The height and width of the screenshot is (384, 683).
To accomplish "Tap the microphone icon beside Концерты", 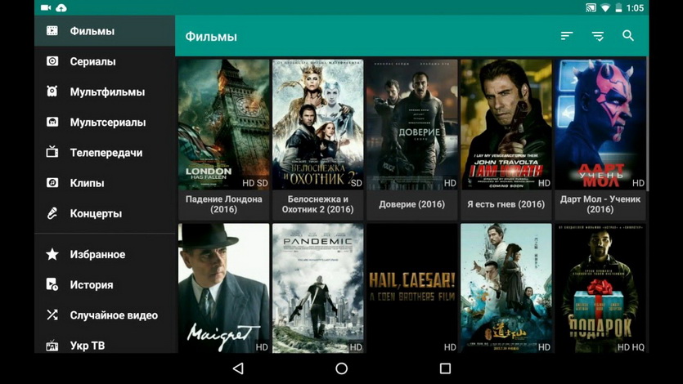I will pos(52,213).
